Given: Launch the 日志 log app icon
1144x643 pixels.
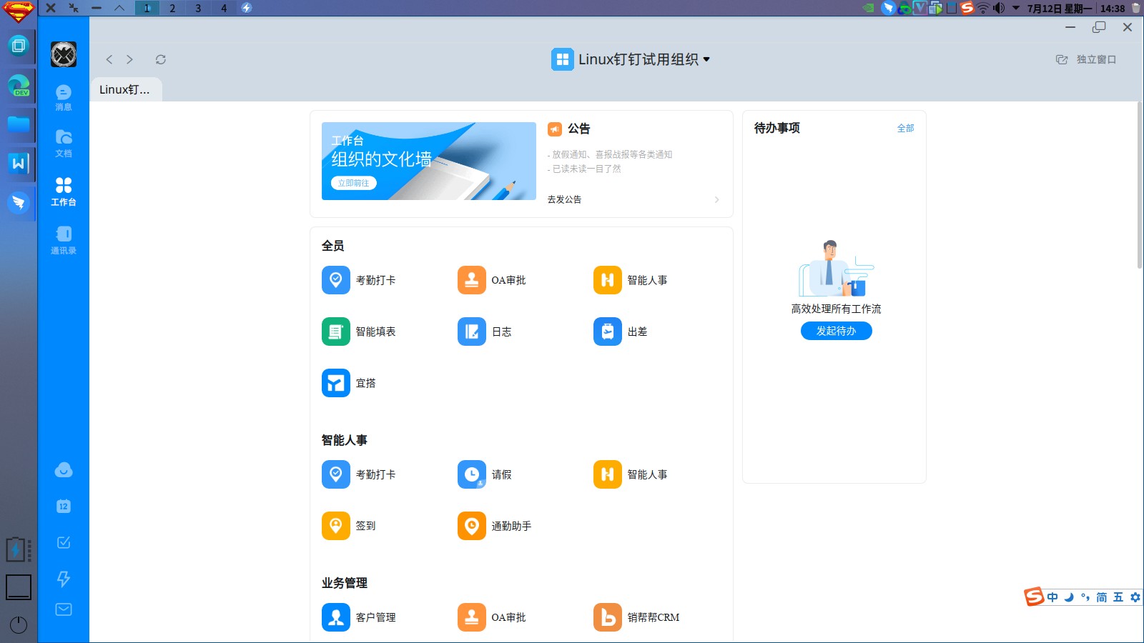Looking at the screenshot, I should click(x=471, y=332).
